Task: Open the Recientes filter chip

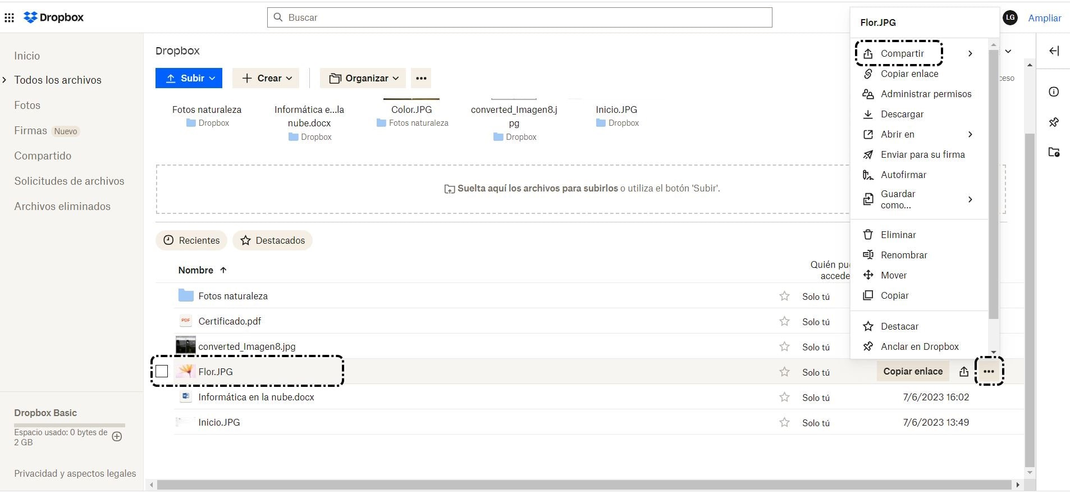Action: [191, 240]
